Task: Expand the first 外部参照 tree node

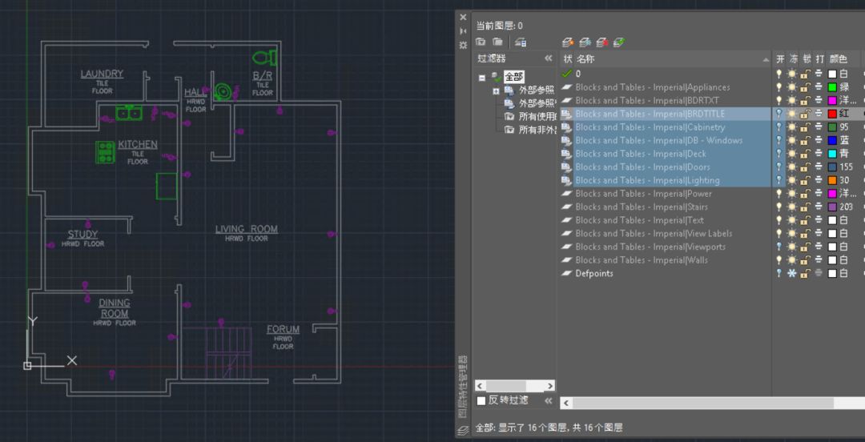Action: [x=496, y=90]
